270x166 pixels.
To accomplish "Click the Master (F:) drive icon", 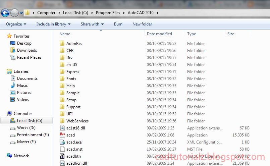I will tap(13, 143).
